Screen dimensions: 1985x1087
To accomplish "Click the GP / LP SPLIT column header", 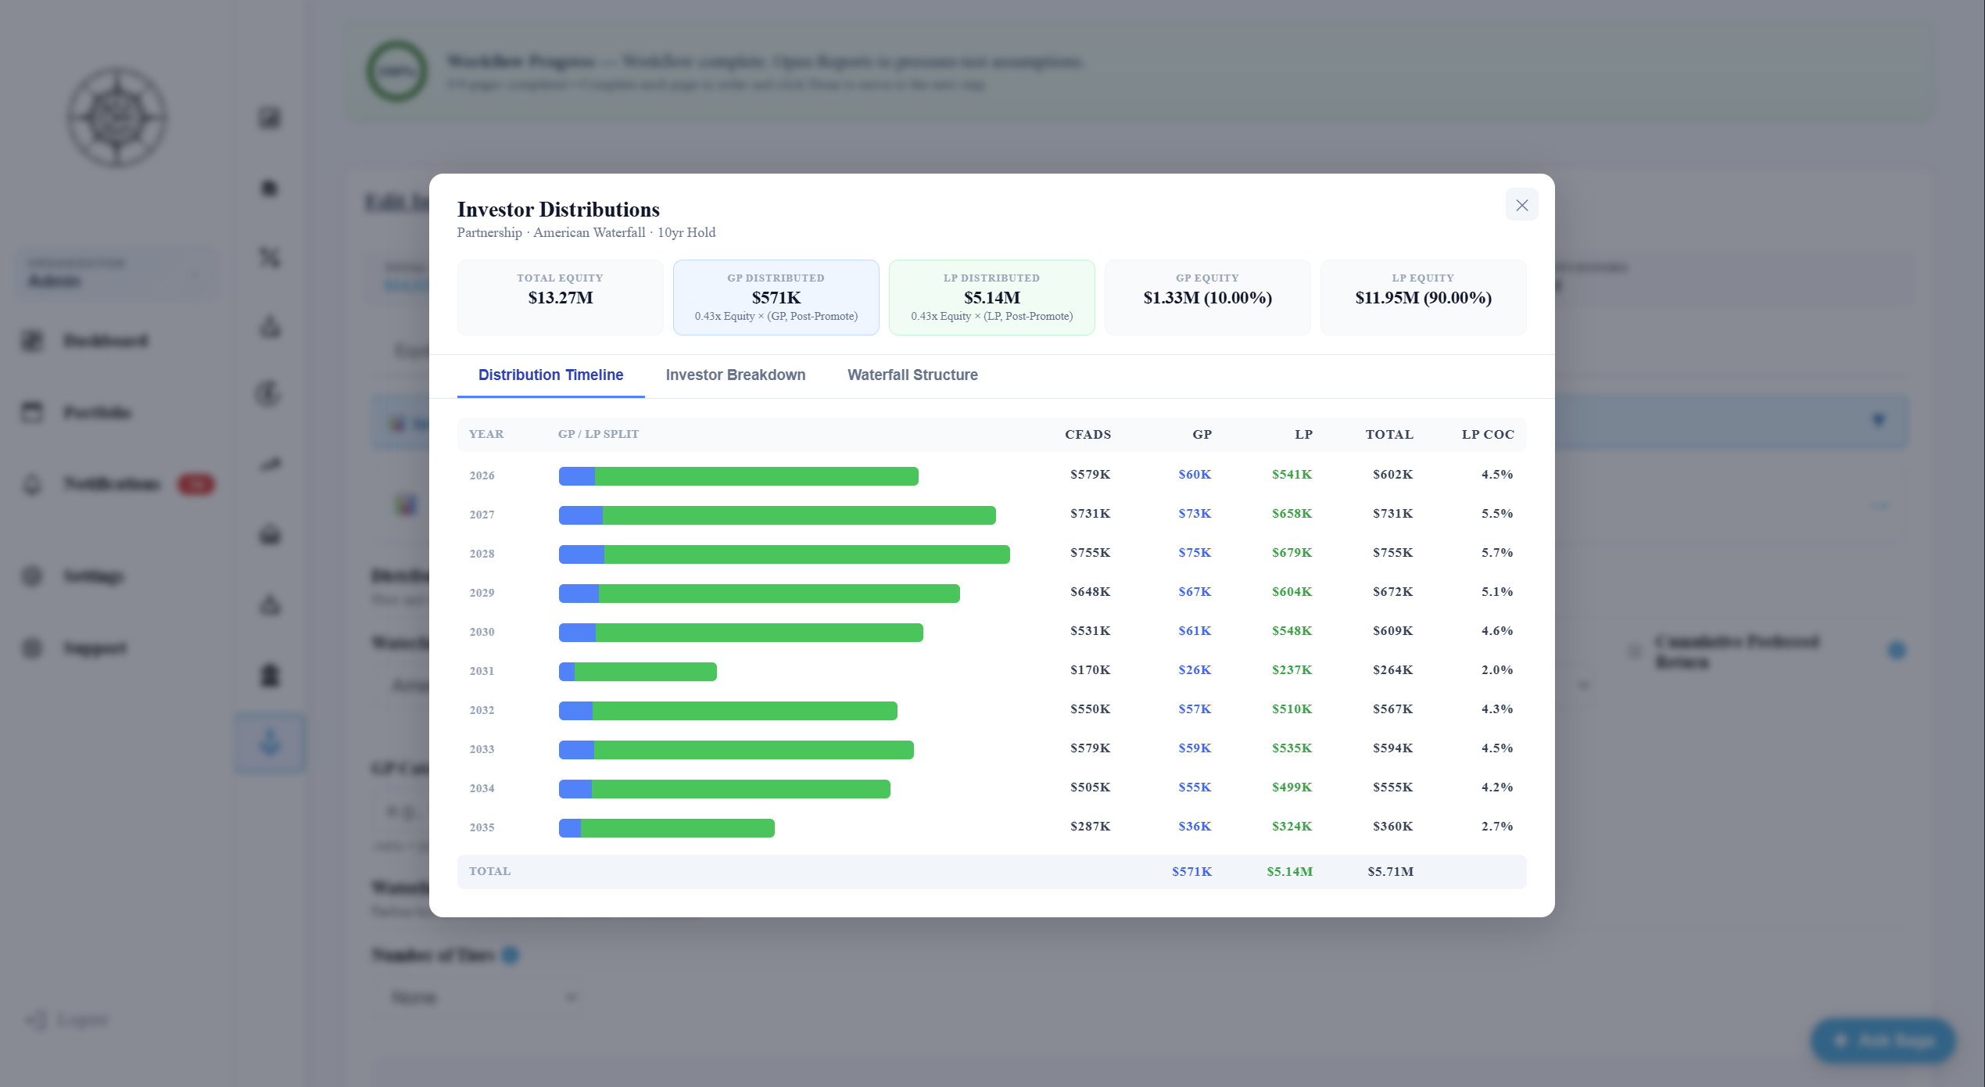I will pos(598,434).
